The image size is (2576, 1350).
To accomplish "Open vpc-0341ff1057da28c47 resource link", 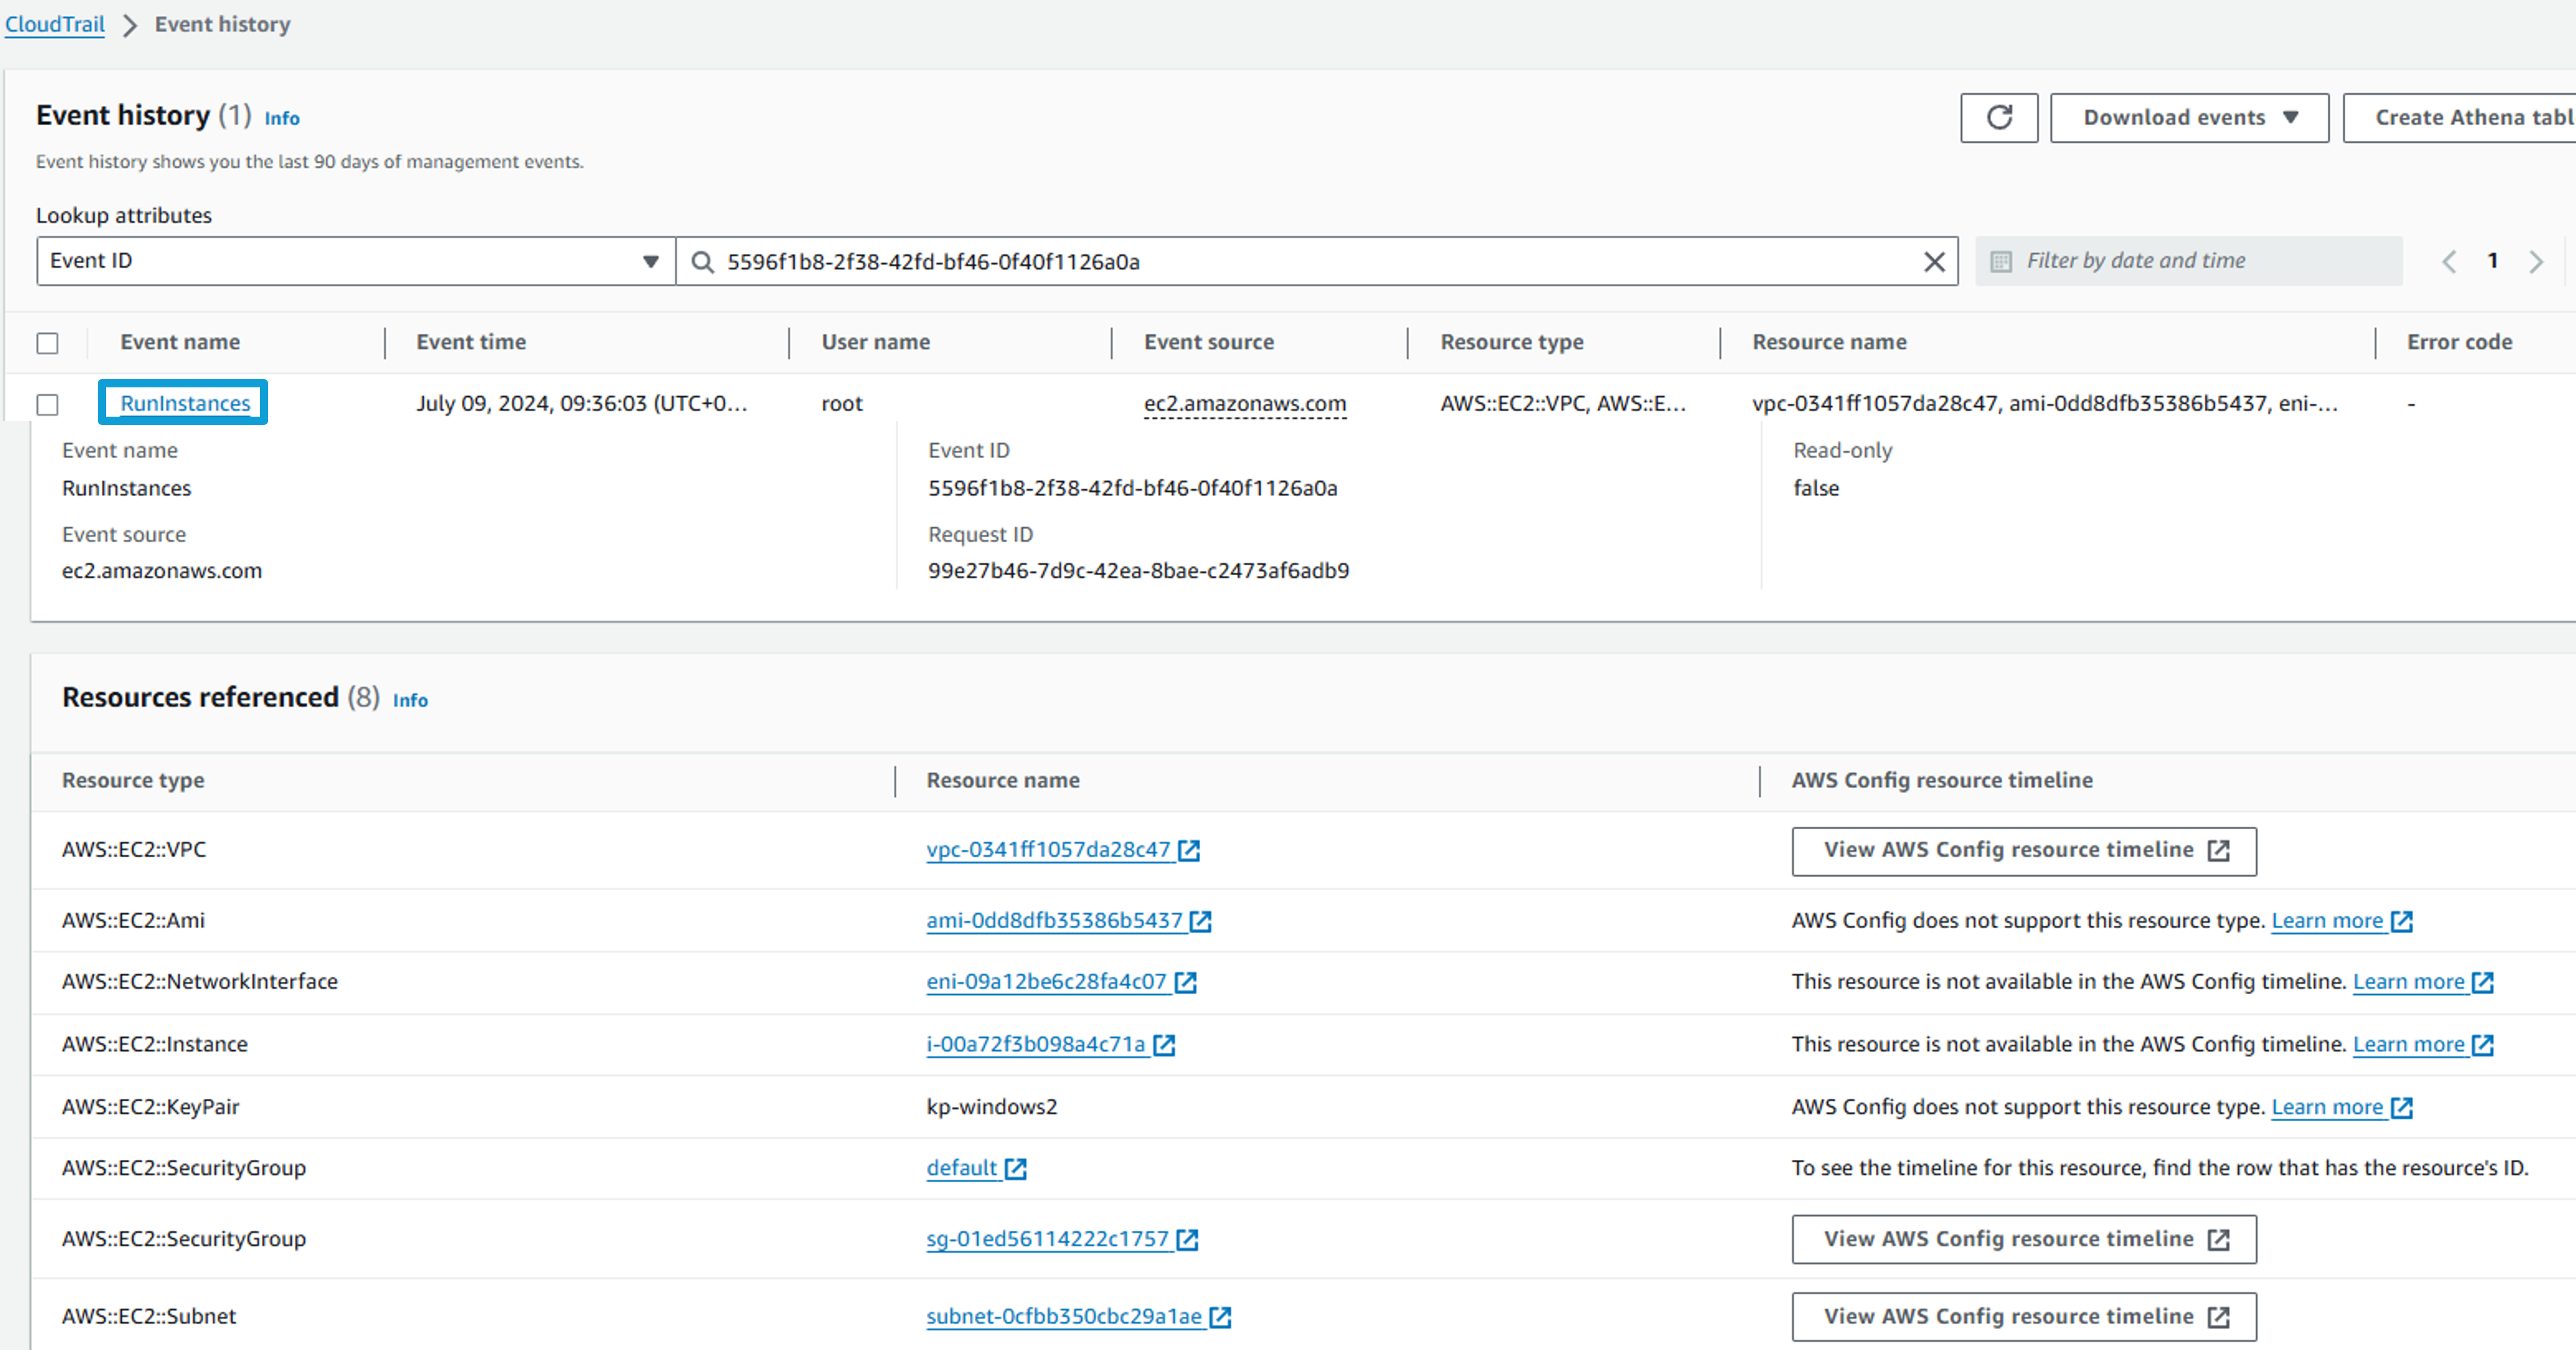I will pos(1048,849).
